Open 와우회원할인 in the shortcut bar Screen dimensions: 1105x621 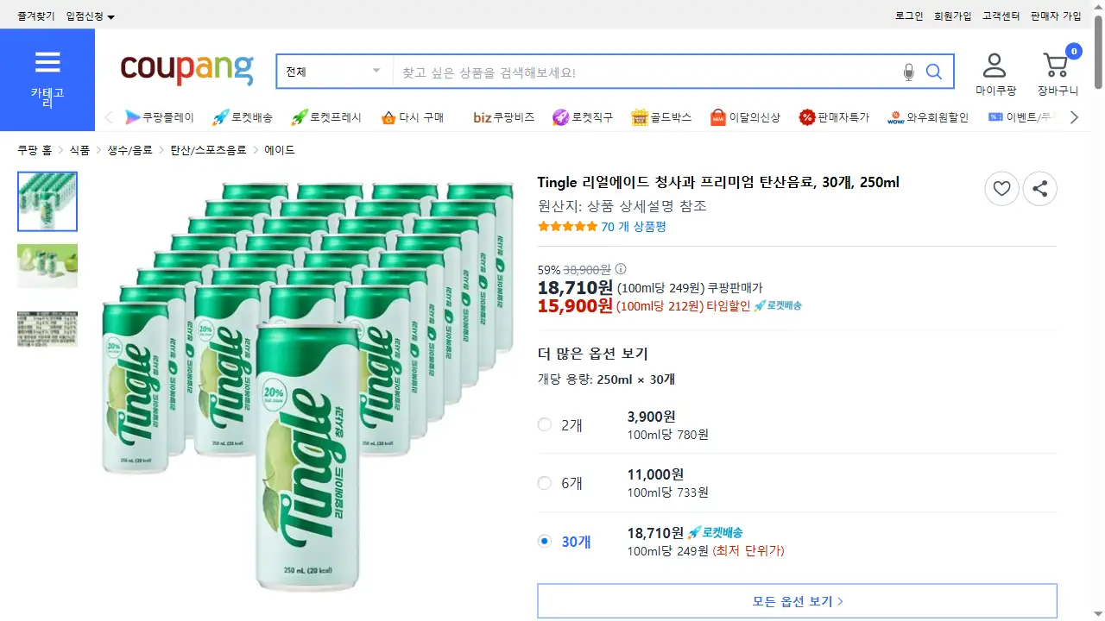pos(928,117)
